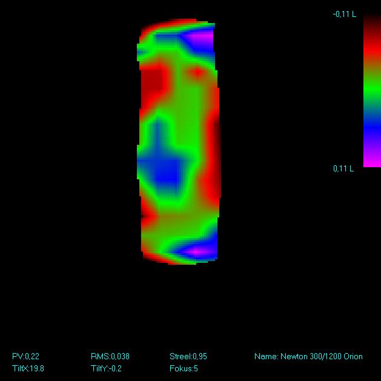Click the dark top end of the color scale

(x=371, y=21)
